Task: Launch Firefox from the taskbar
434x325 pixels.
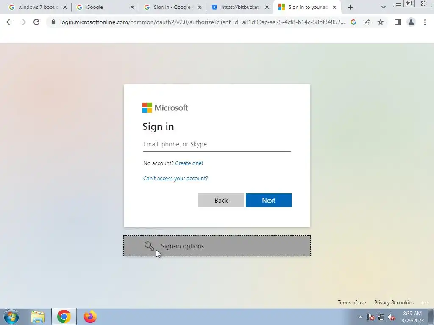Action: (x=90, y=317)
